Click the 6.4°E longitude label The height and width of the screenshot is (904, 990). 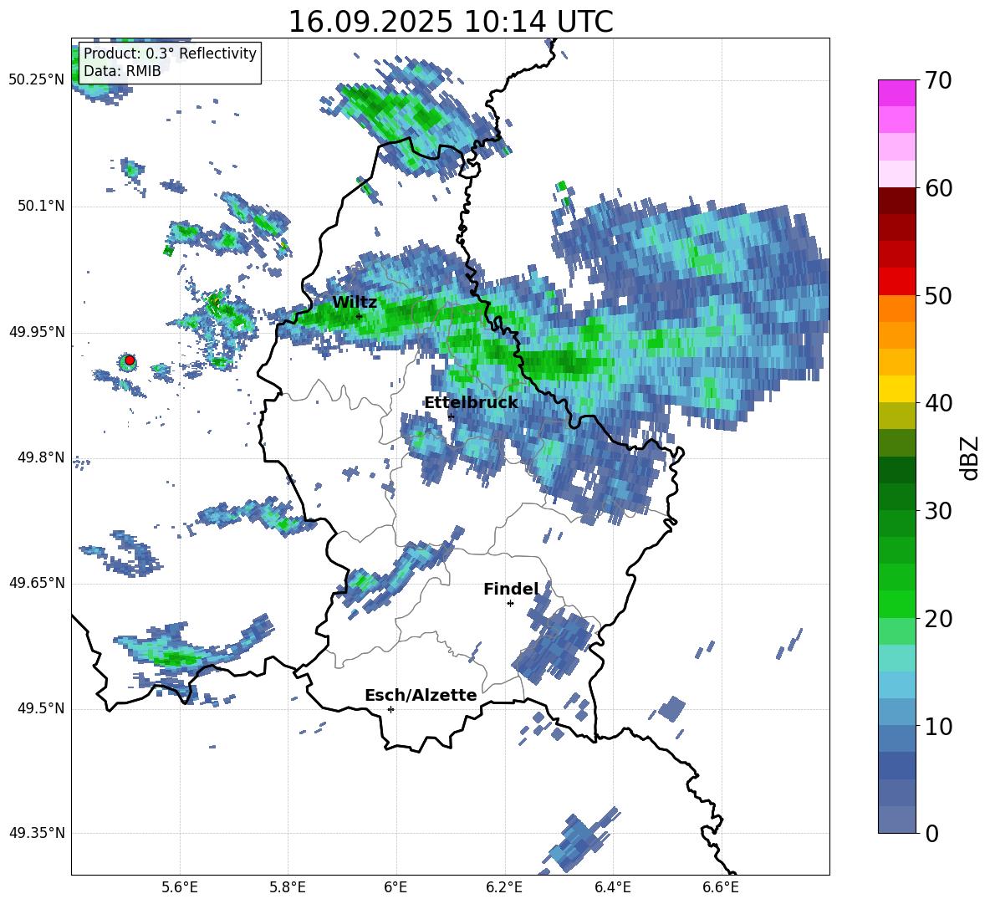pos(612,887)
